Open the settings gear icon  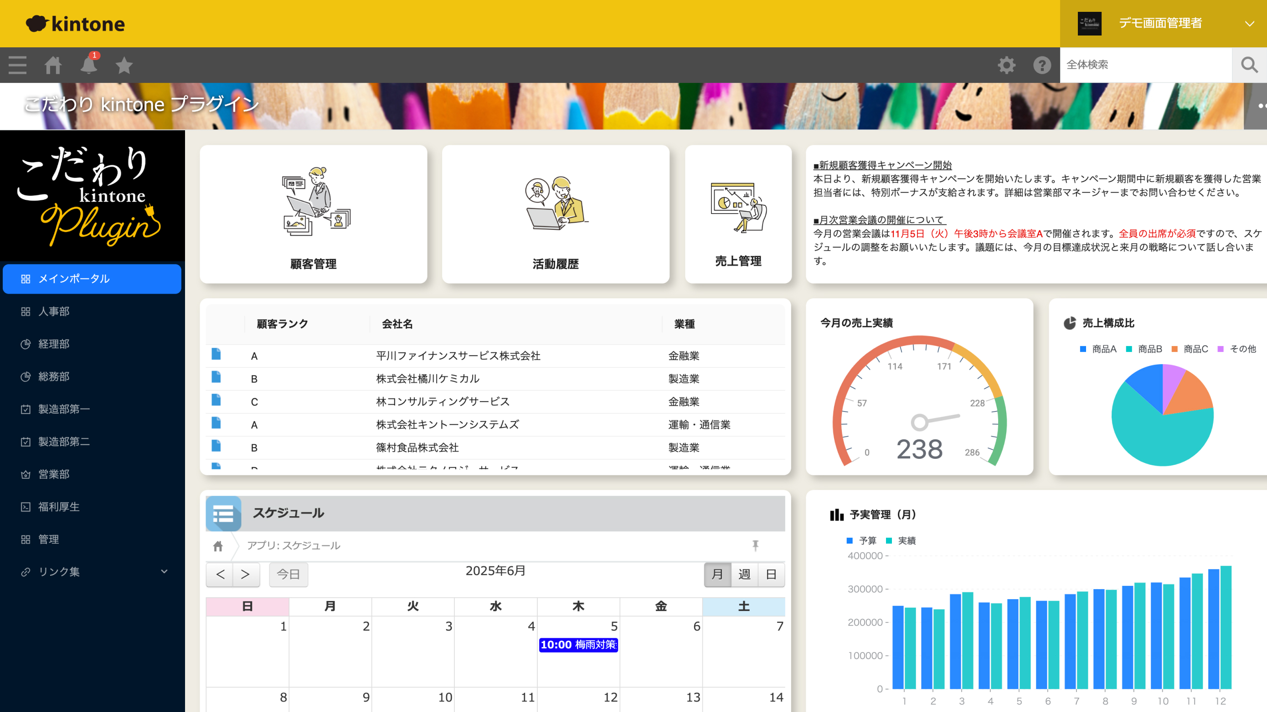tap(1006, 65)
